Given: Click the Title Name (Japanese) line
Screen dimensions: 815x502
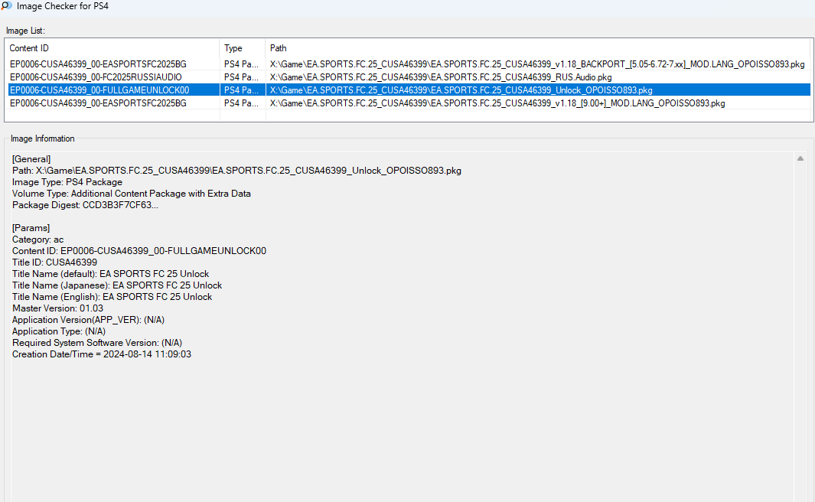Looking at the screenshot, I should tap(117, 285).
